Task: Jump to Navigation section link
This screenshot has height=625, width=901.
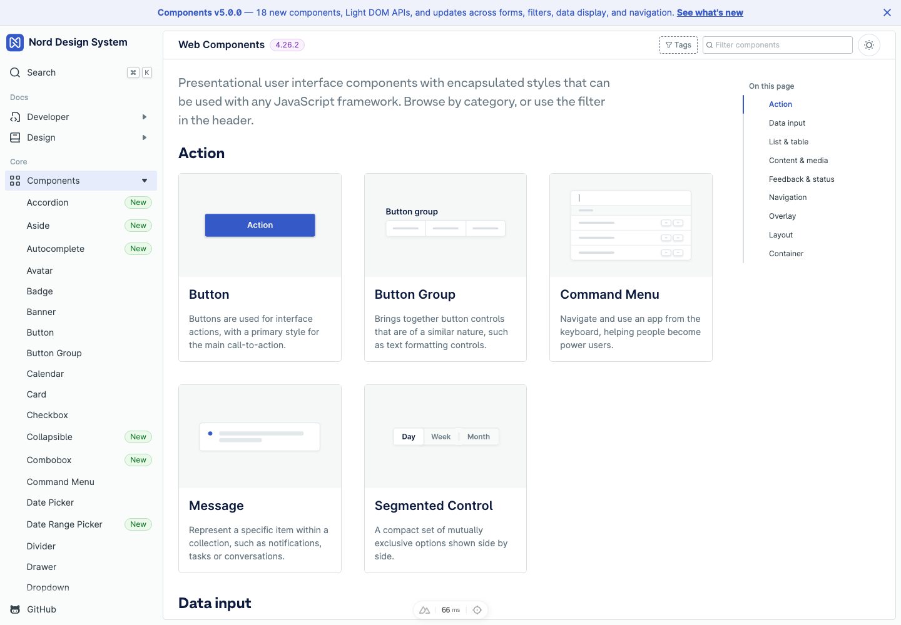Action: coord(788,197)
